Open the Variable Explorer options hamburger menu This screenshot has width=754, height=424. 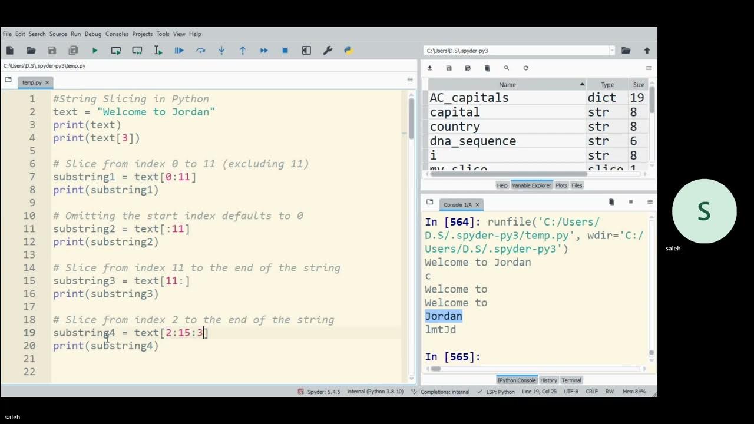[649, 68]
